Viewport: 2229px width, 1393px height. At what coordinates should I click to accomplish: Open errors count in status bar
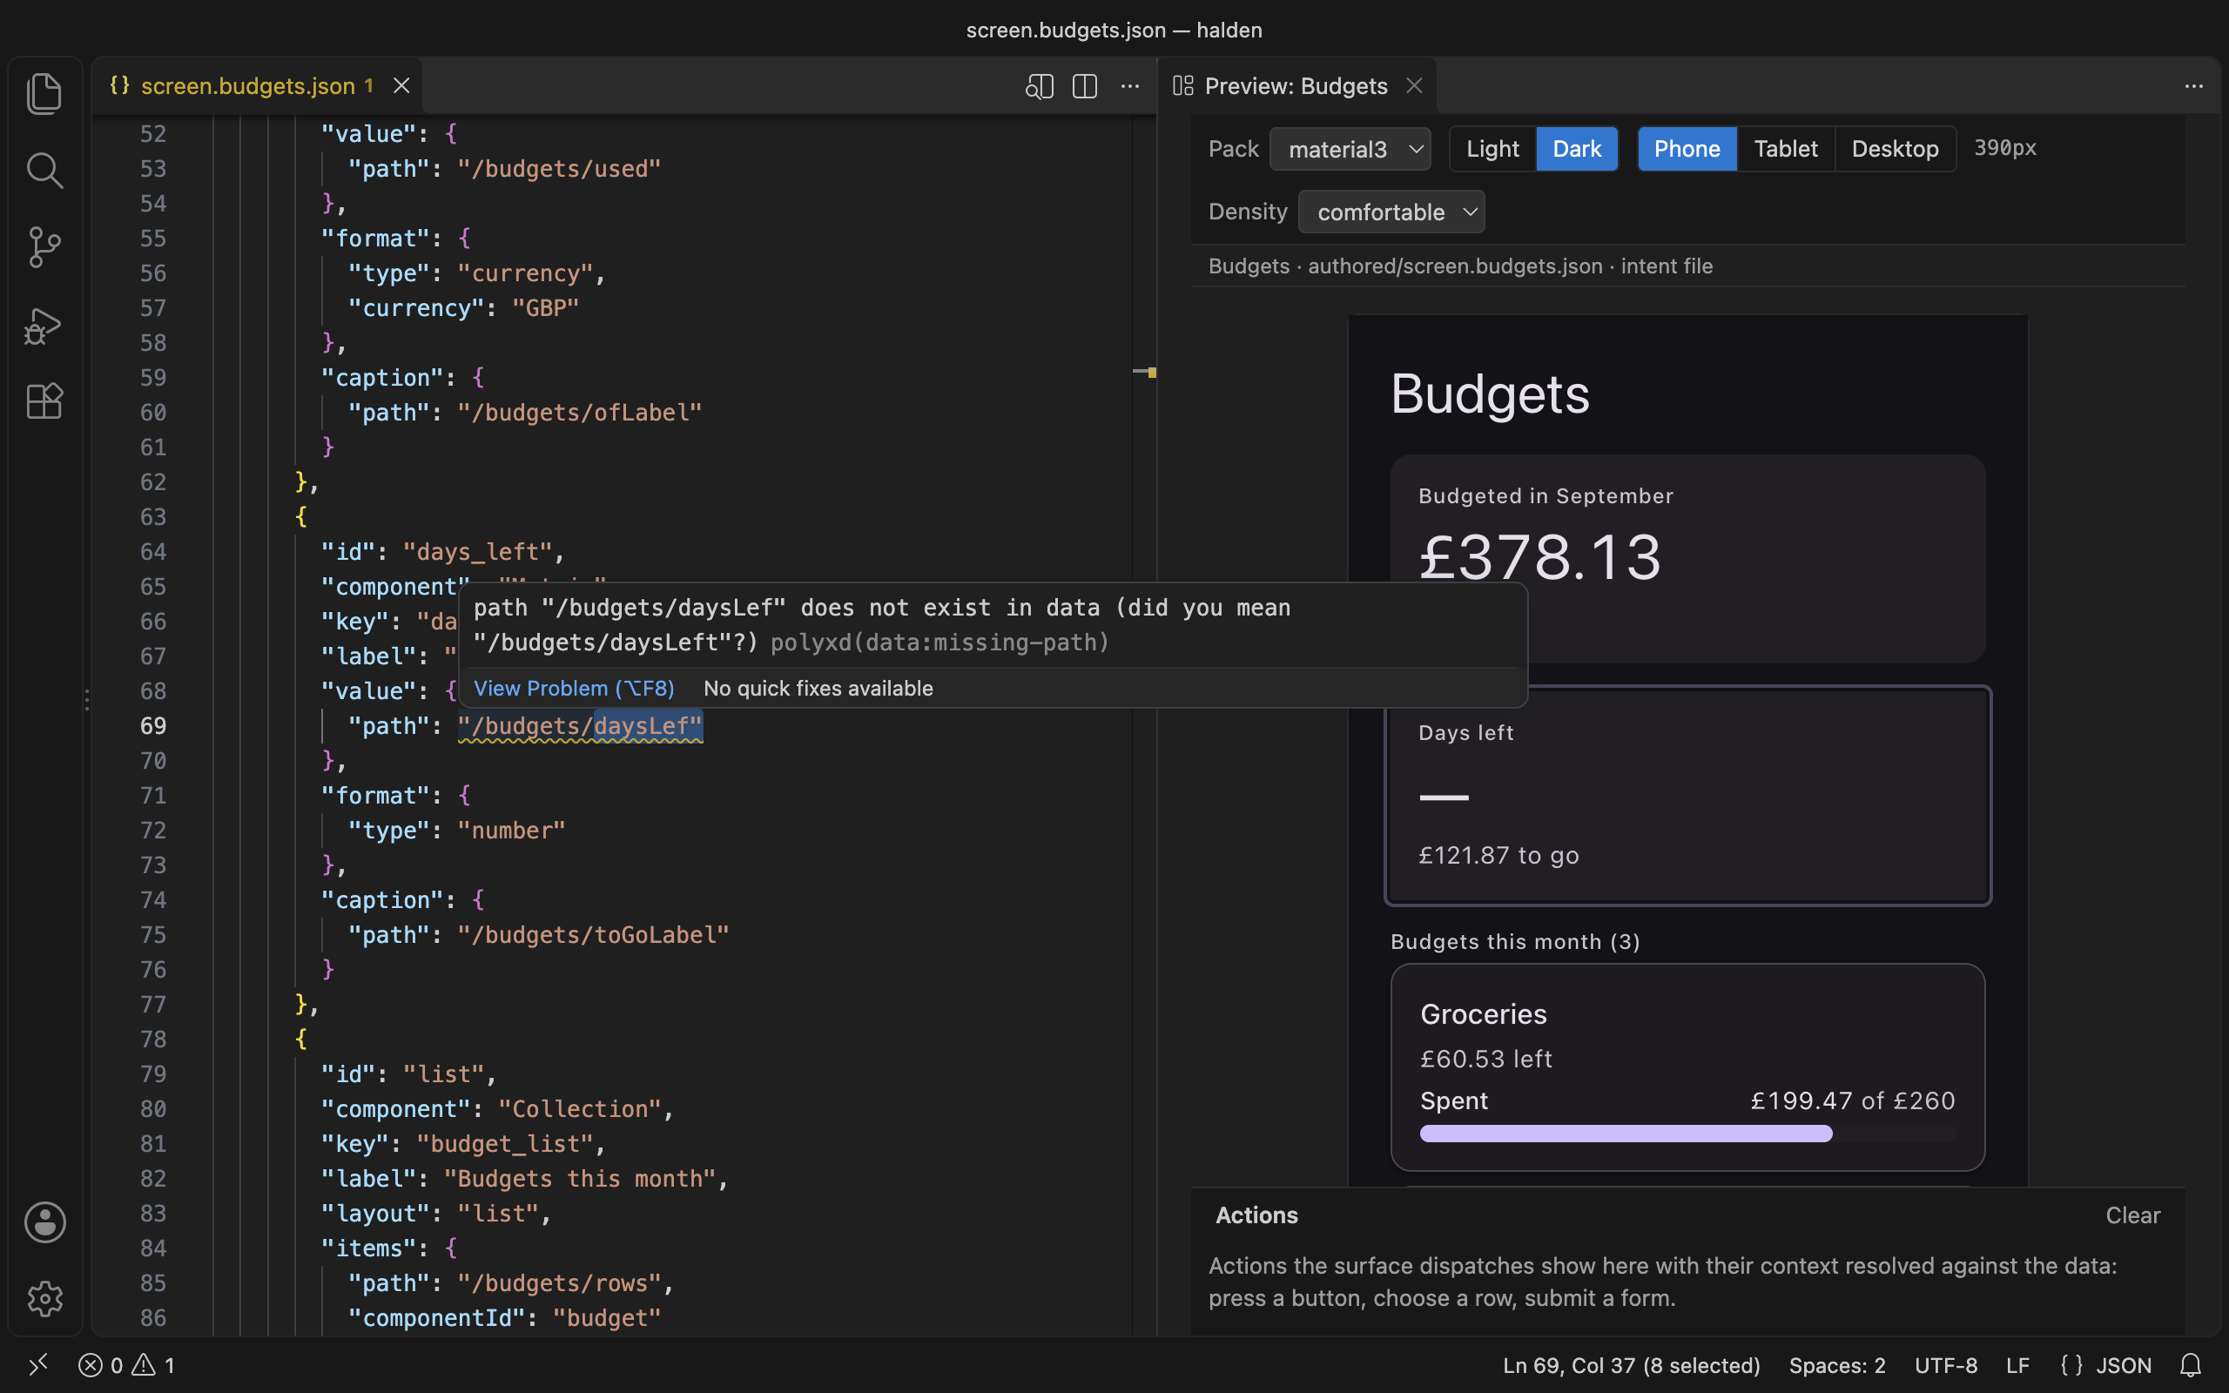click(x=100, y=1364)
